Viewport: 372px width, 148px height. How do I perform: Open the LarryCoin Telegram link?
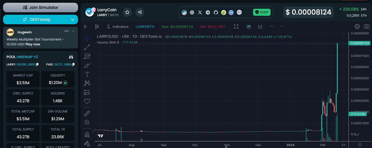(x=208, y=12)
